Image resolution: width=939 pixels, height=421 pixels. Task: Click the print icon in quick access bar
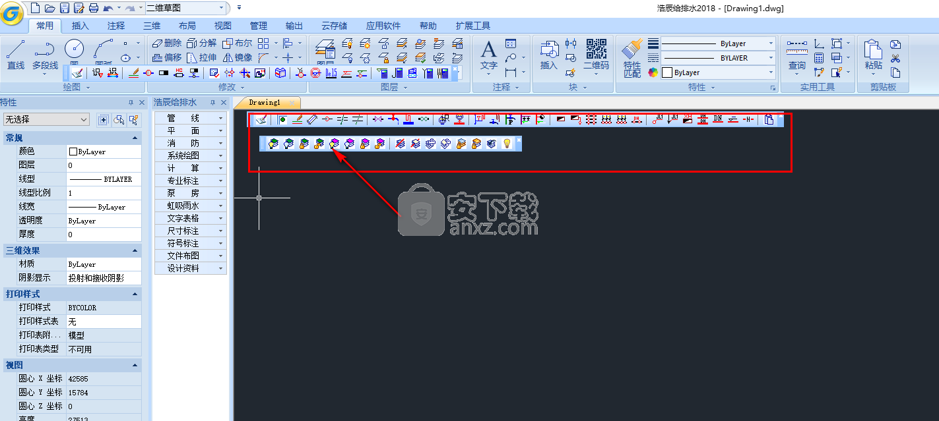pyautogui.click(x=93, y=8)
